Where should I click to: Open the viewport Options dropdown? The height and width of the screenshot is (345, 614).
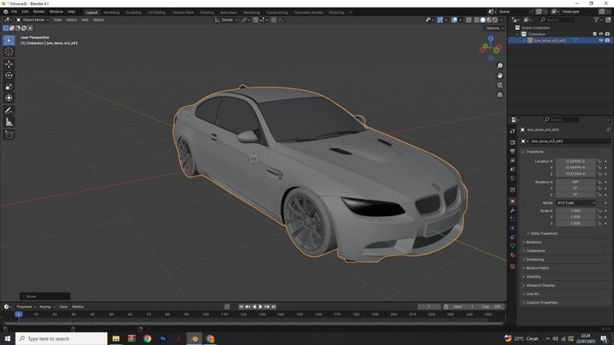[494, 28]
